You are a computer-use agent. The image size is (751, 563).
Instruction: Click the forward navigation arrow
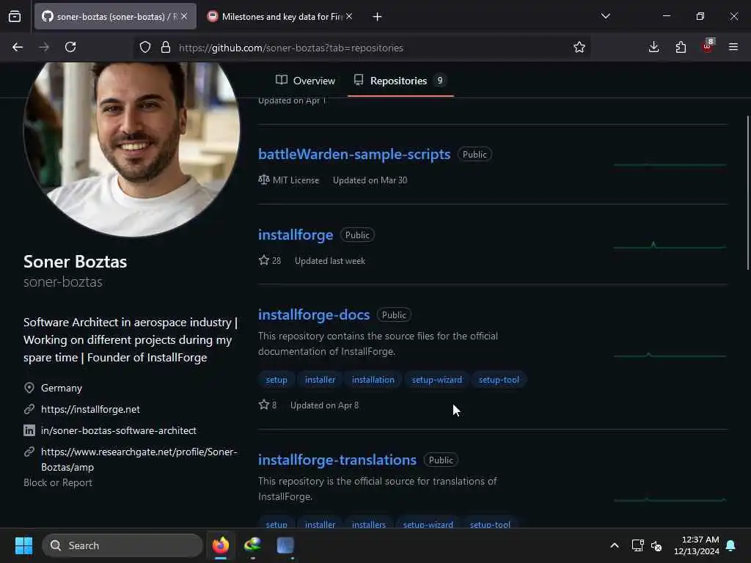(44, 47)
